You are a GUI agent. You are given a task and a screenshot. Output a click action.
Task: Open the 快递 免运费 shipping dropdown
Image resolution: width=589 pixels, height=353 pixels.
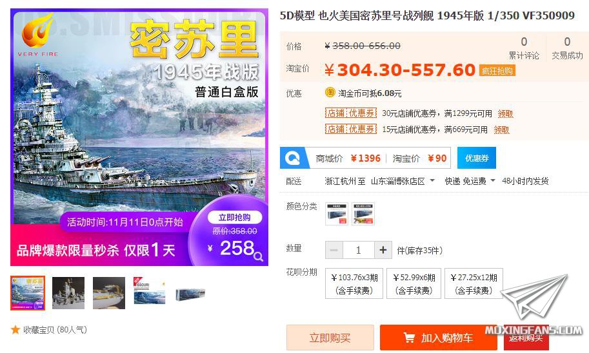coord(470,181)
